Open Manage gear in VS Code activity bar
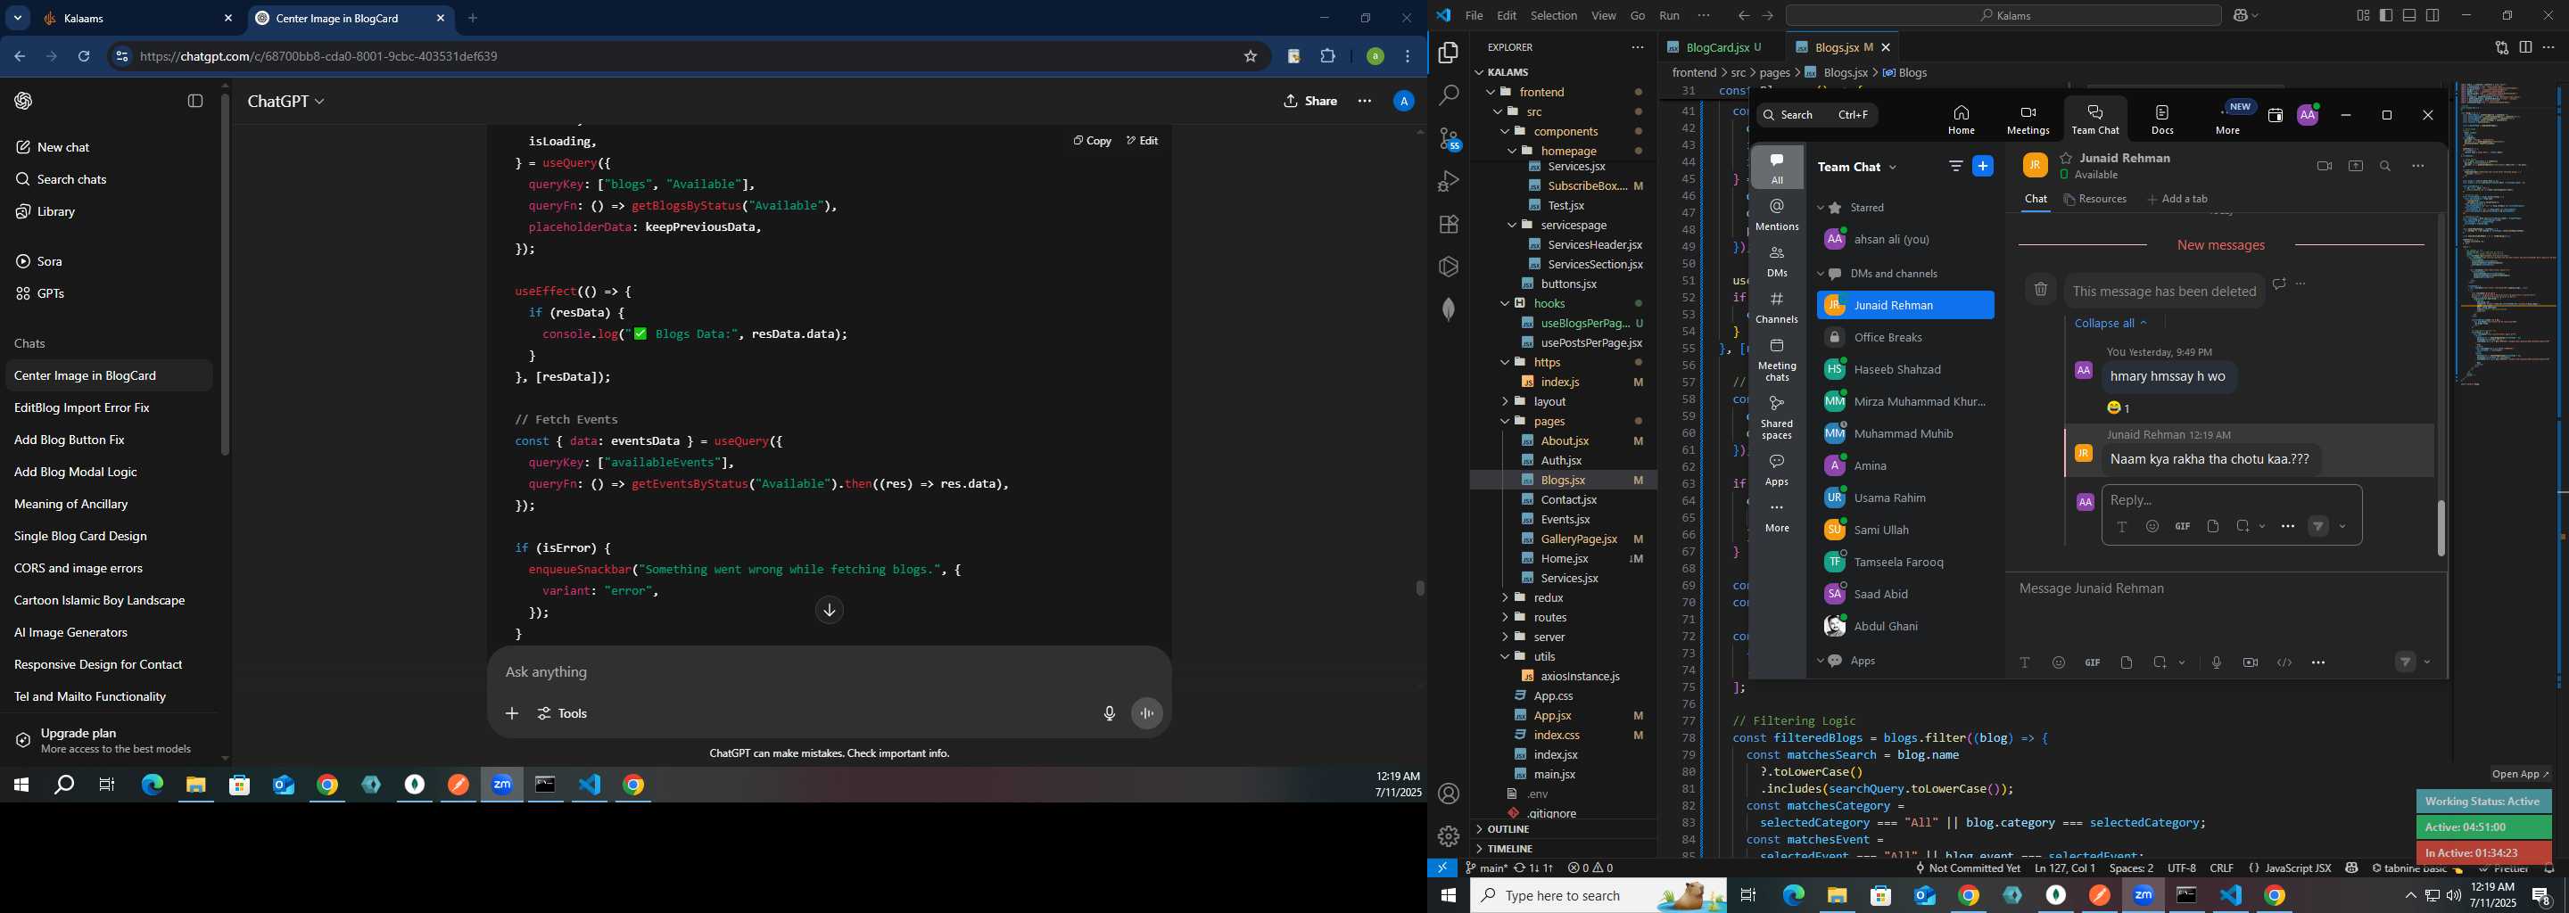Viewport: 2569px width, 913px height. point(1449,836)
